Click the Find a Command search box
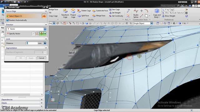 click(x=169, y=6)
